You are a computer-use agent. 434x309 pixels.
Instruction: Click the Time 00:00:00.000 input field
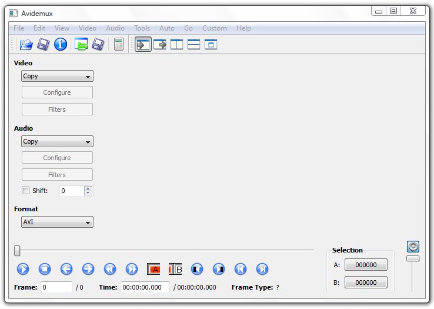145,287
